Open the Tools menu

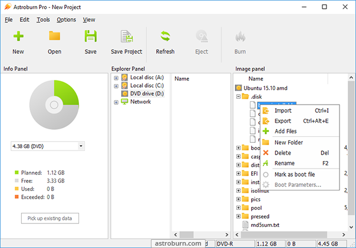coord(43,19)
